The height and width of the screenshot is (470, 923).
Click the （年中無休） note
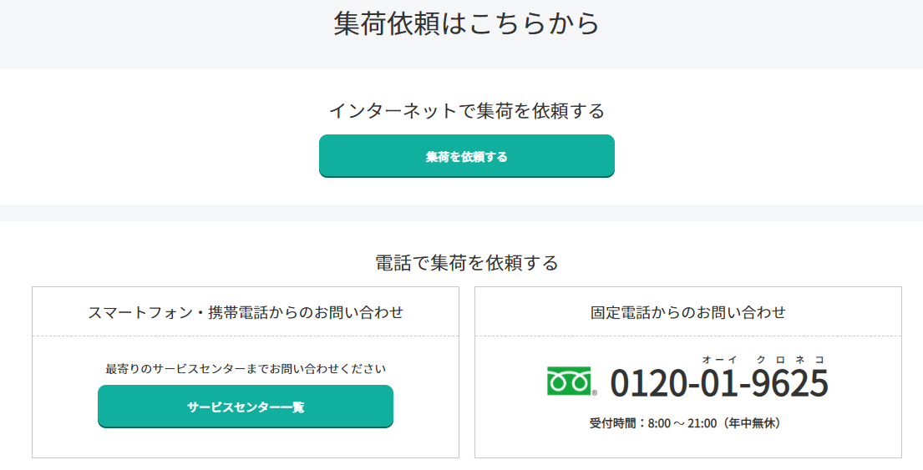pos(752,423)
